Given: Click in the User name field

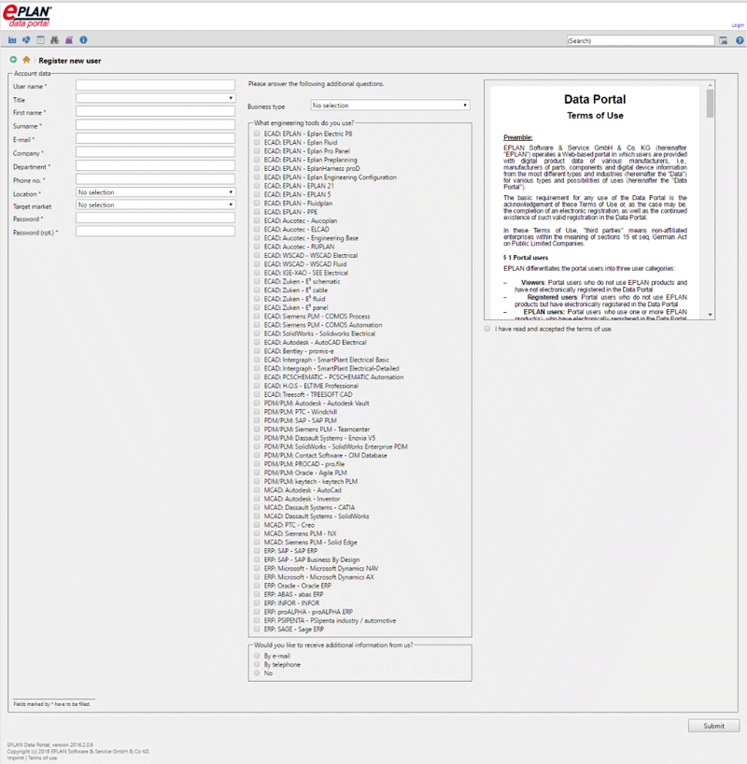Looking at the screenshot, I should (x=155, y=85).
